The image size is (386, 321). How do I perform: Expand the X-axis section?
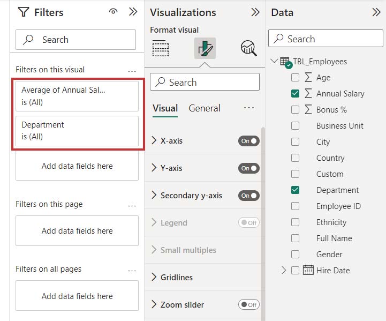[x=154, y=140]
